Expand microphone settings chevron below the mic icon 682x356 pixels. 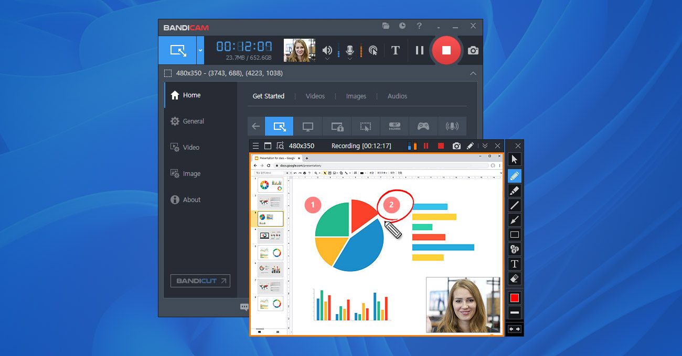click(350, 59)
